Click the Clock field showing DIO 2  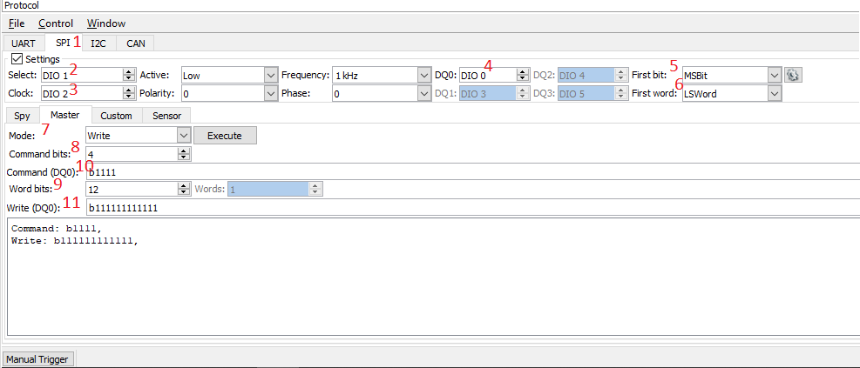coord(82,94)
